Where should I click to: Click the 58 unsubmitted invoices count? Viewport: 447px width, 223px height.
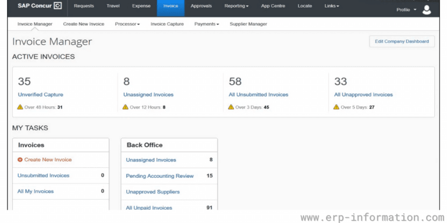235,82
